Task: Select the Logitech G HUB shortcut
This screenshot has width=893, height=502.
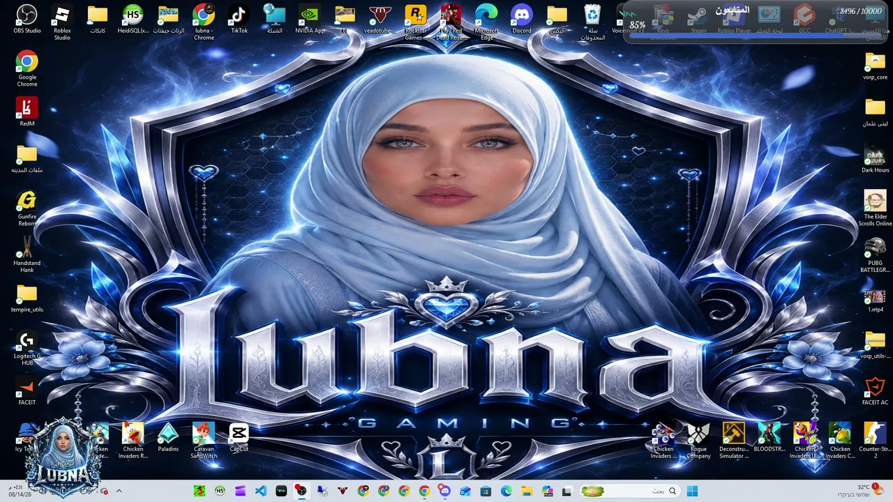Action: pyautogui.click(x=27, y=348)
